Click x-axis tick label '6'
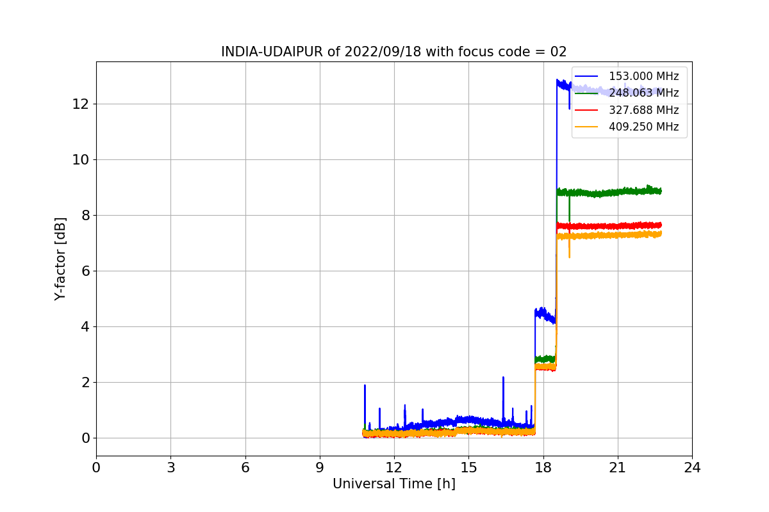The width and height of the screenshot is (769, 512). 245,467
